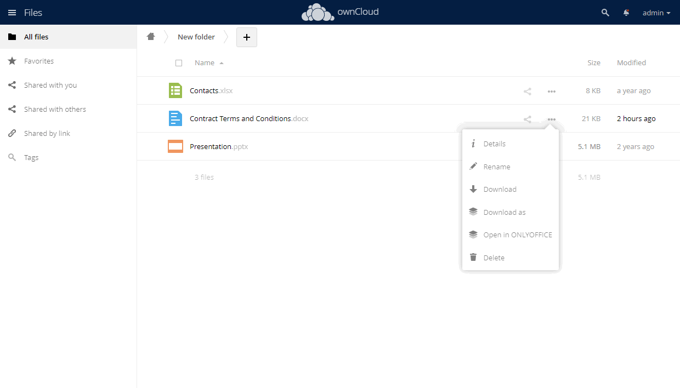Click the layers icon beside Download as
The image size is (680, 388).
pyautogui.click(x=473, y=212)
